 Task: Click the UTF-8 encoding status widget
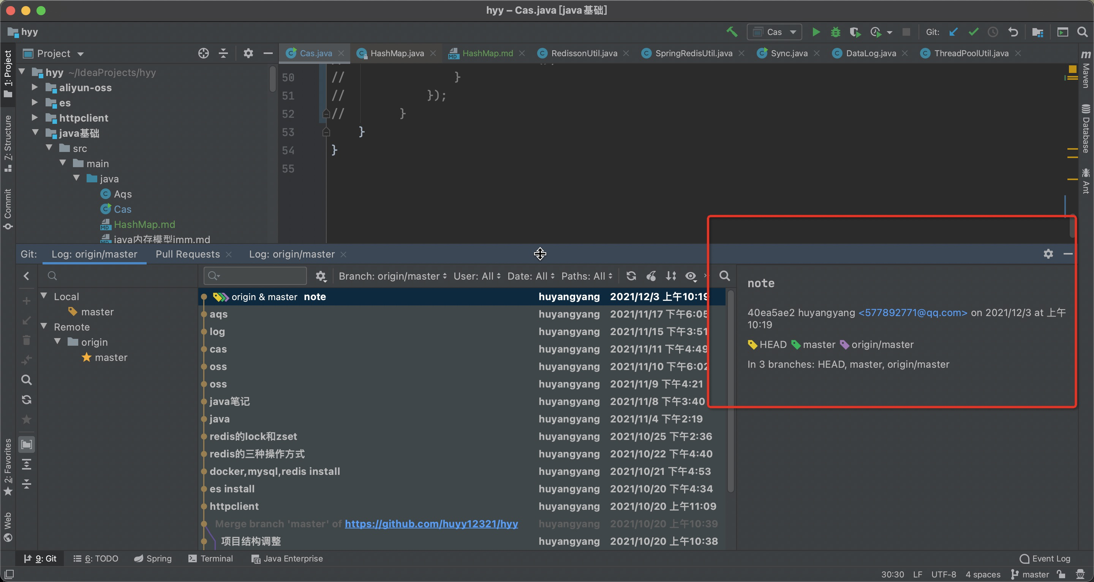point(944,574)
